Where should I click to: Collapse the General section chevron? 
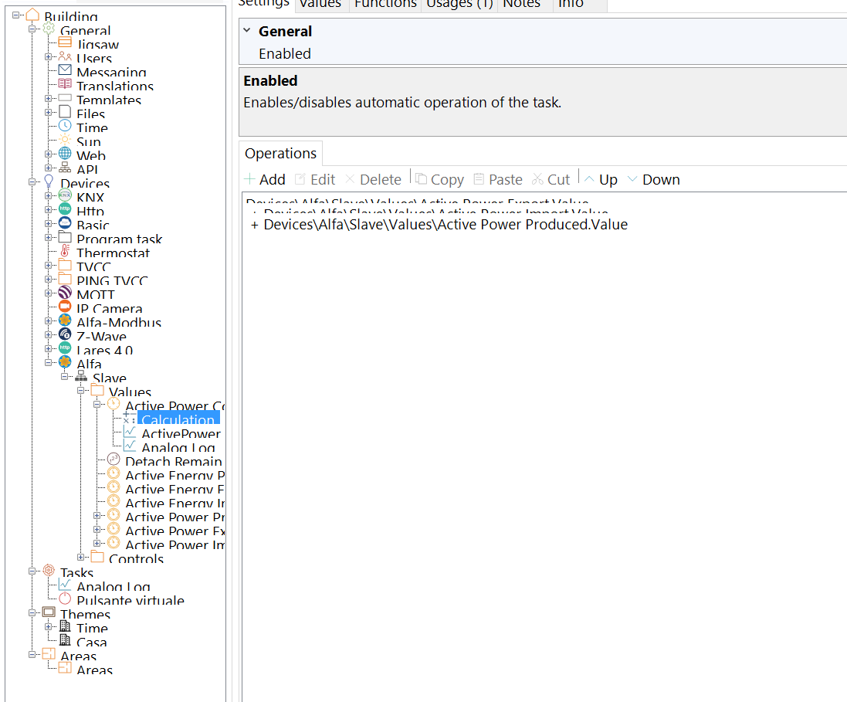click(x=247, y=31)
